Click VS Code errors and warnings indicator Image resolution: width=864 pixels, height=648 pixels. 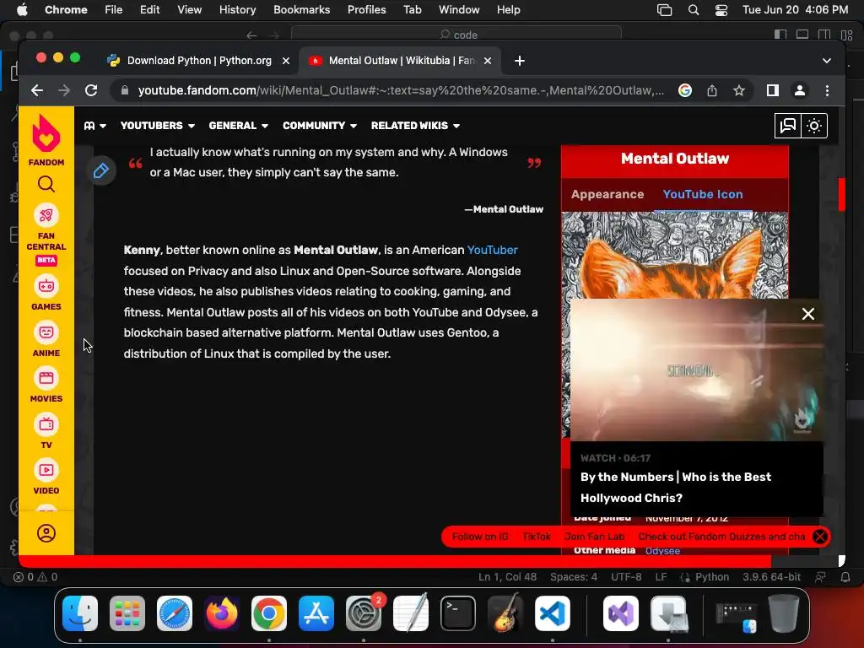[35, 577]
